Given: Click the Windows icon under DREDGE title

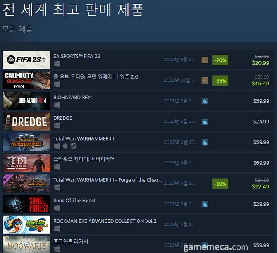Looking at the screenshot, I should [x=57, y=126].
